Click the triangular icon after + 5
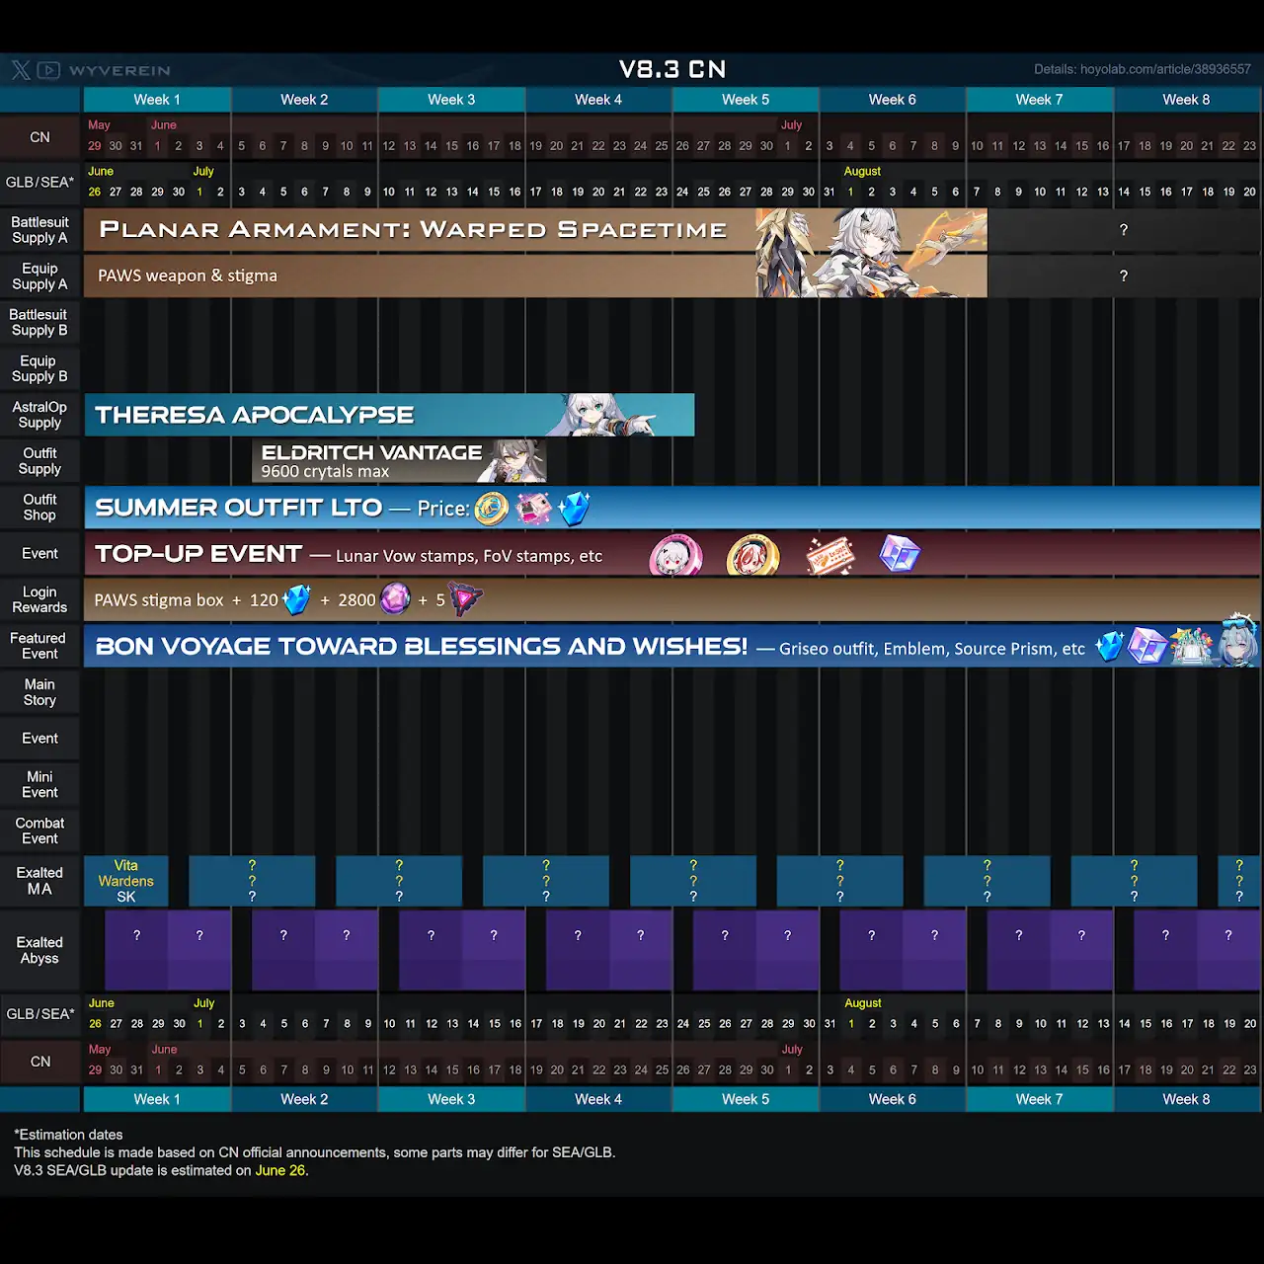 click(x=465, y=599)
